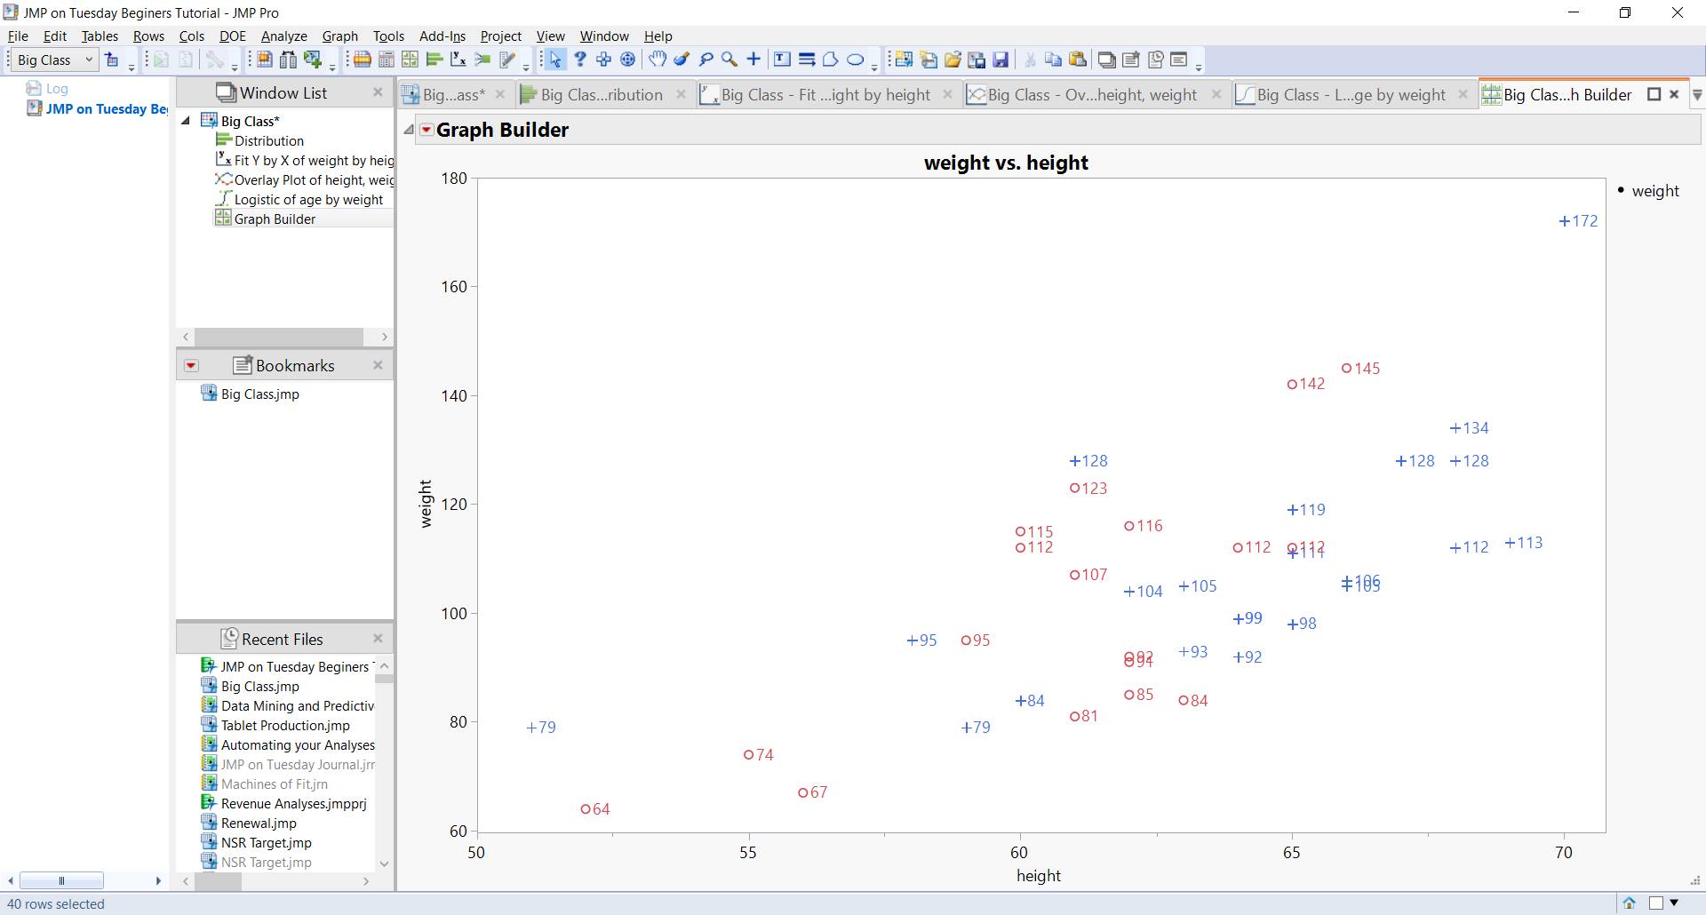Image resolution: width=1706 pixels, height=915 pixels.
Task: Collapse the Graph Builder report disclosure triangle
Action: [x=409, y=129]
